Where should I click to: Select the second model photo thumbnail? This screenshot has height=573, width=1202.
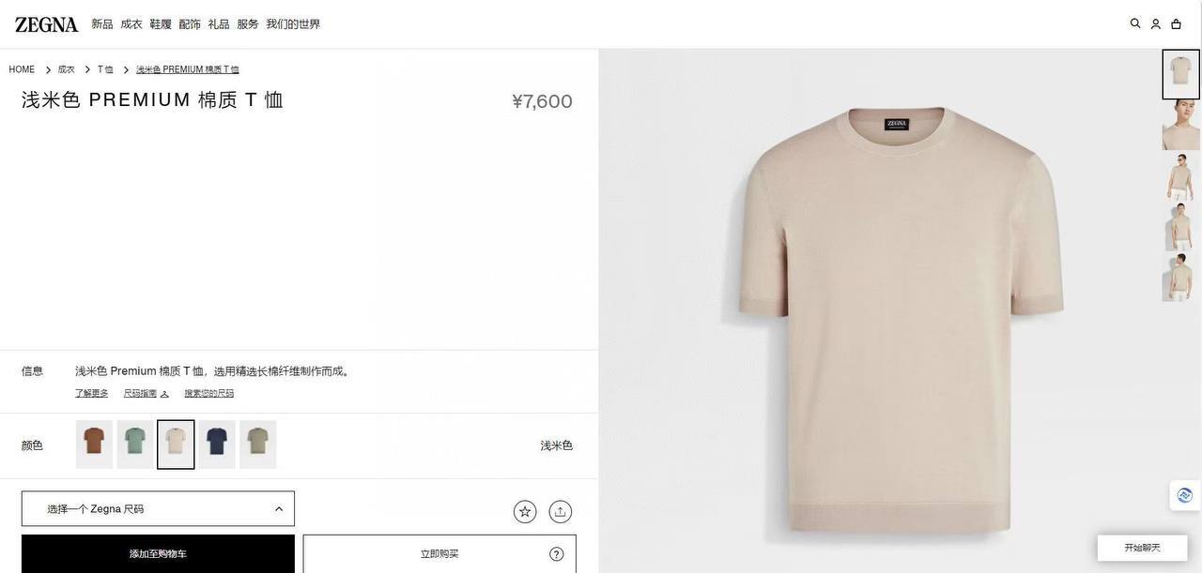pyautogui.click(x=1180, y=175)
